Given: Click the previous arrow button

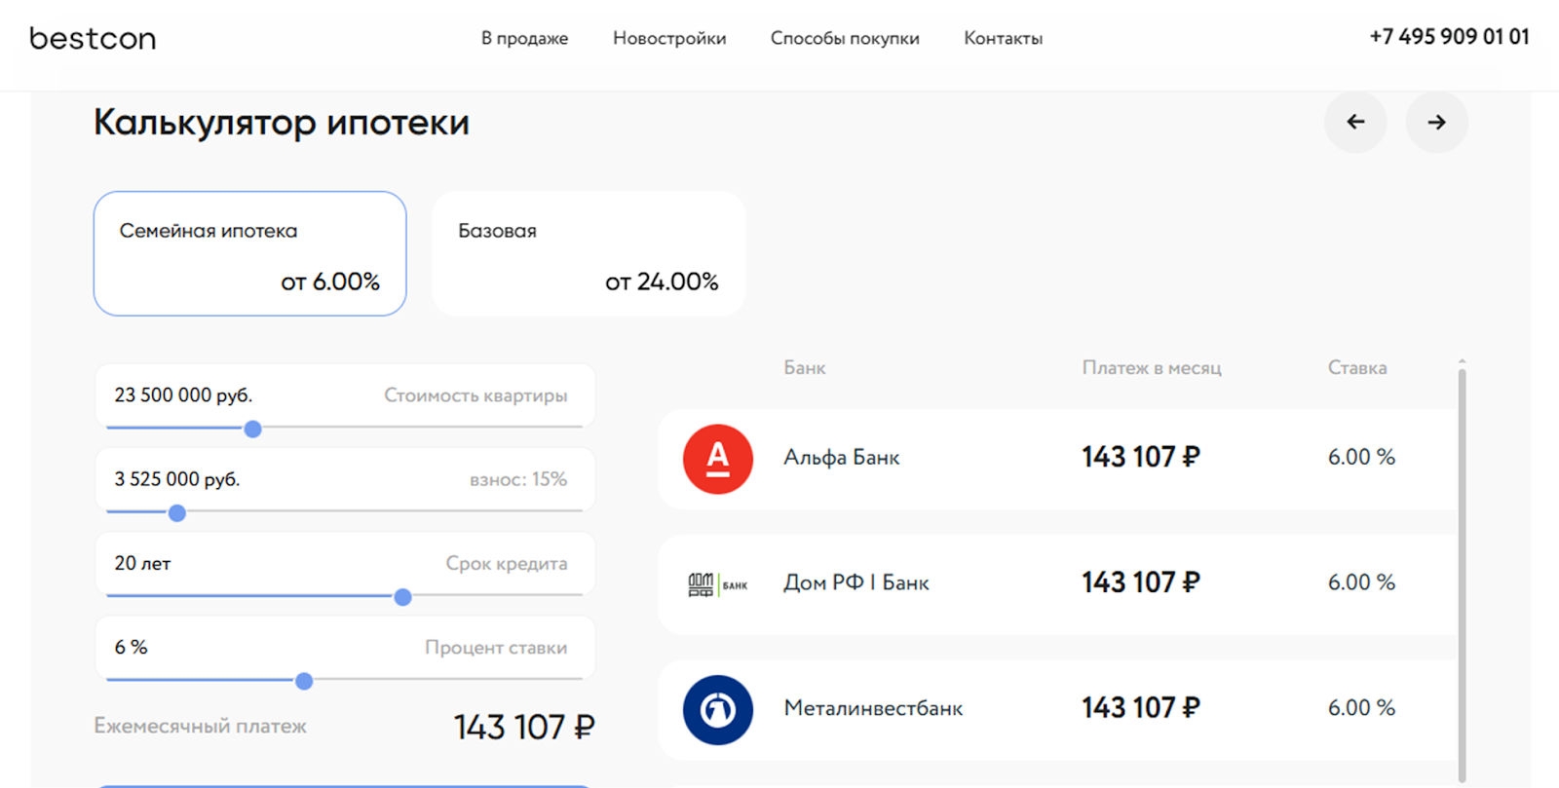Looking at the screenshot, I should (1354, 123).
